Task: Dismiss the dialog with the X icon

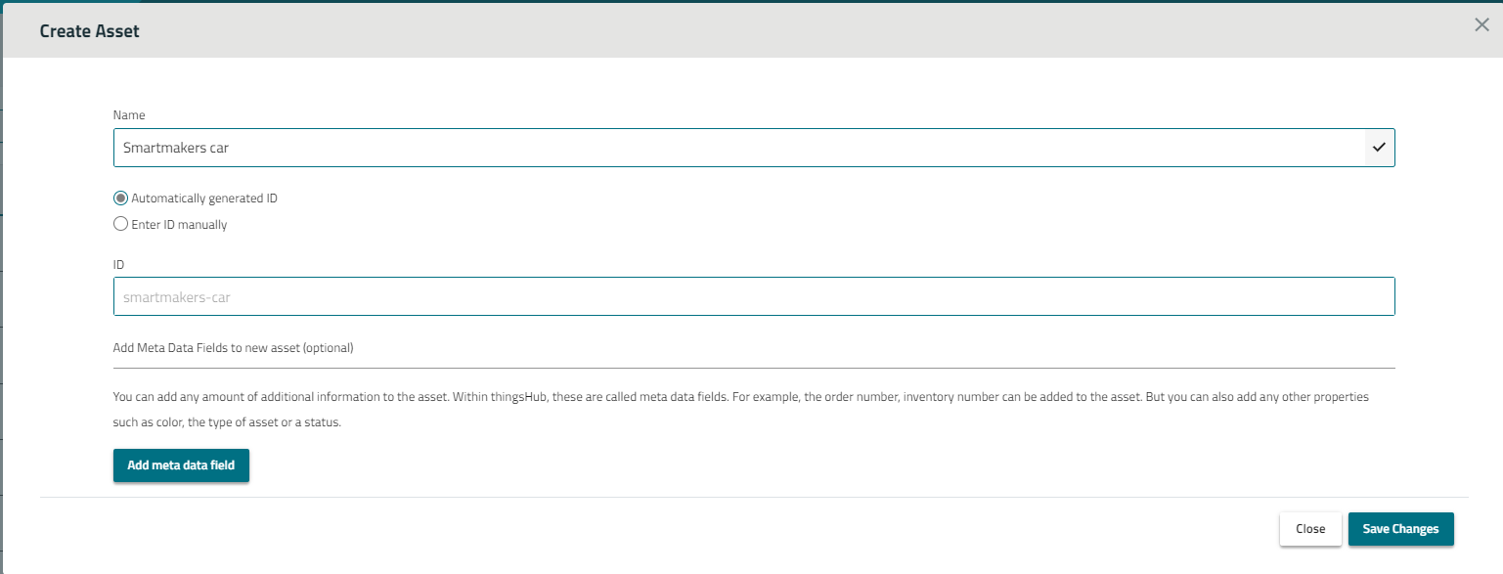Action: click(x=1481, y=25)
